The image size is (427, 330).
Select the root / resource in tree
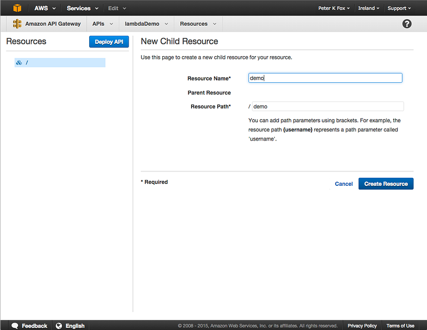[60, 62]
